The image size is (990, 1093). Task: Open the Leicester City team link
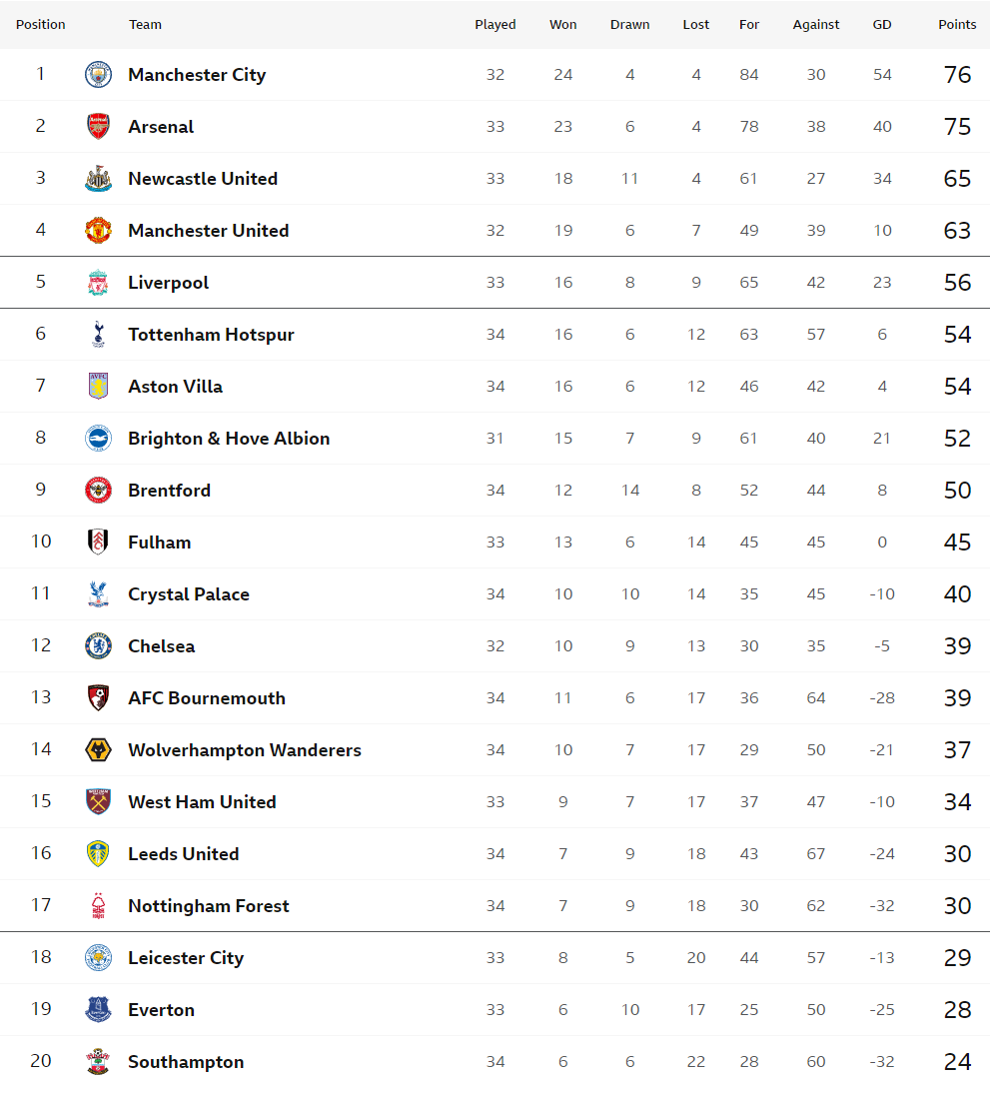(x=186, y=958)
